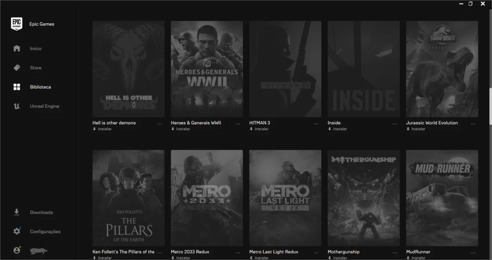
Task: Click install arrow under Hell is other demons
Action: (x=94, y=129)
